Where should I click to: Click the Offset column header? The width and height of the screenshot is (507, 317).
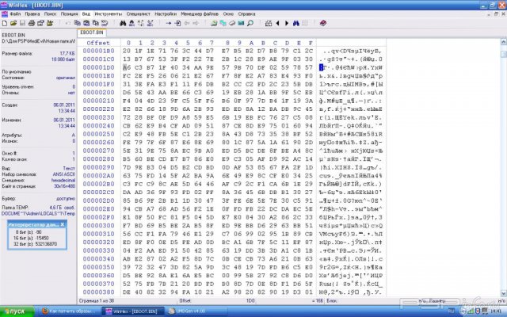pyautogui.click(x=98, y=42)
